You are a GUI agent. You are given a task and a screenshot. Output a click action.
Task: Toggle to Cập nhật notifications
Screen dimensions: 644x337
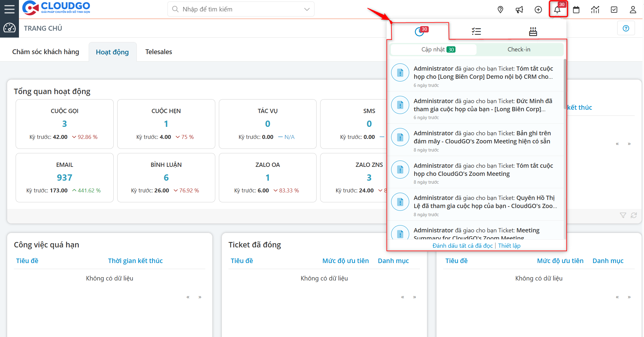pos(434,49)
